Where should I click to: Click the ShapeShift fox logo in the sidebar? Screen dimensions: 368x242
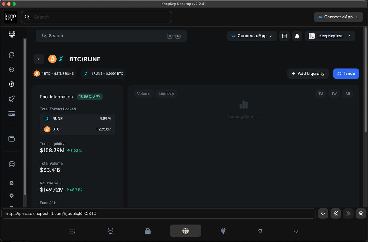pos(12,34)
